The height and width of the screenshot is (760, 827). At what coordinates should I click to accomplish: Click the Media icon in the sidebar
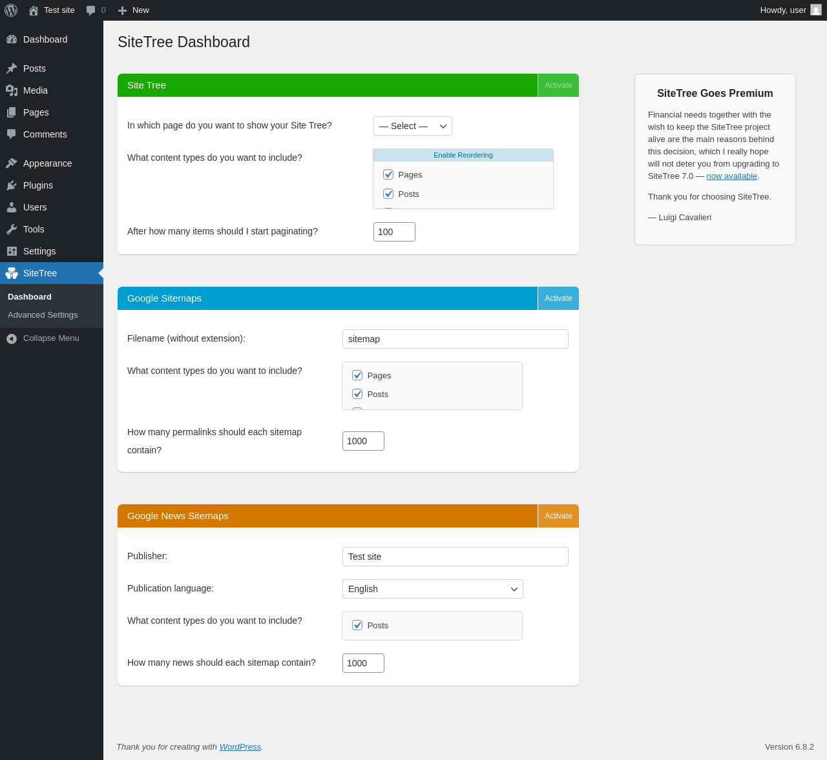12,90
